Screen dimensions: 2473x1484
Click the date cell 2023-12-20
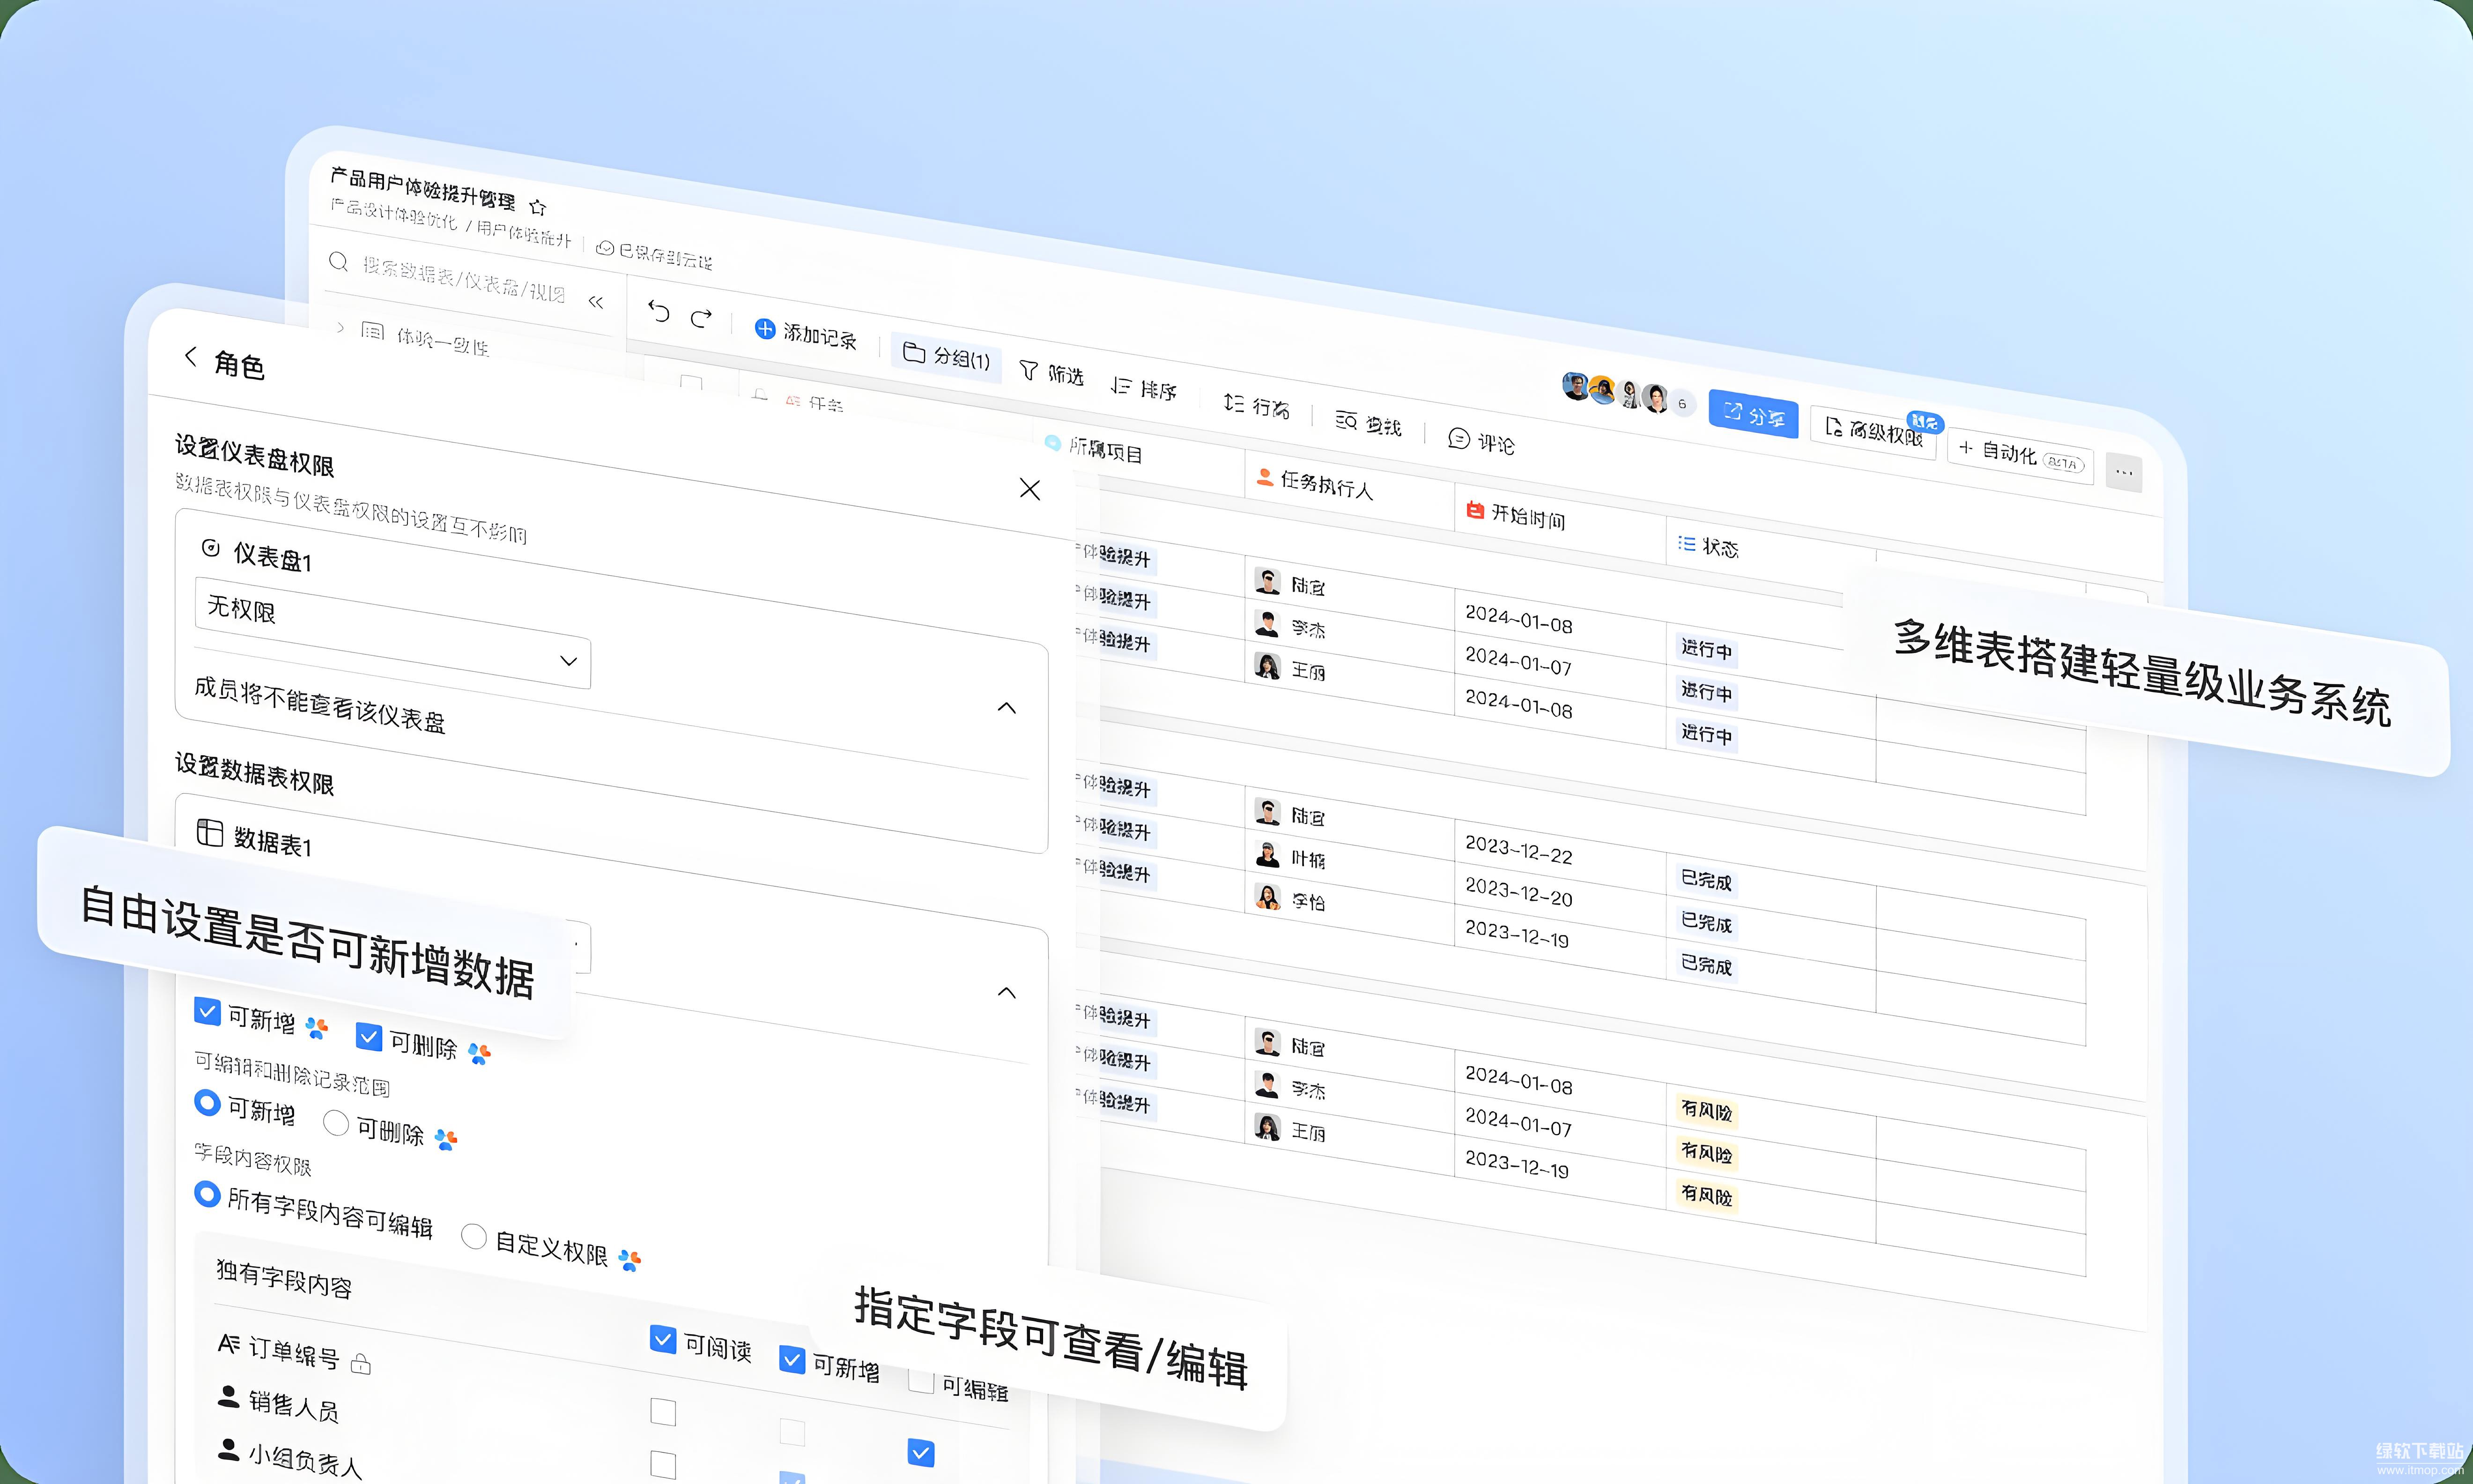pyautogui.click(x=1518, y=892)
